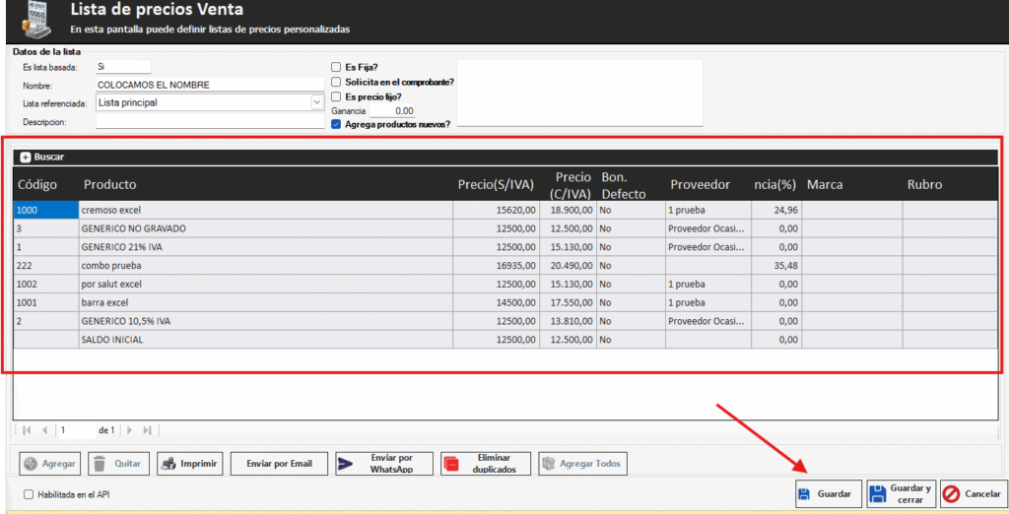Sort by Proveedor column header

pyautogui.click(x=700, y=184)
